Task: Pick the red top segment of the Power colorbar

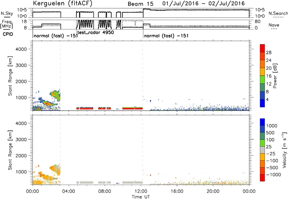Action: coord(262,48)
